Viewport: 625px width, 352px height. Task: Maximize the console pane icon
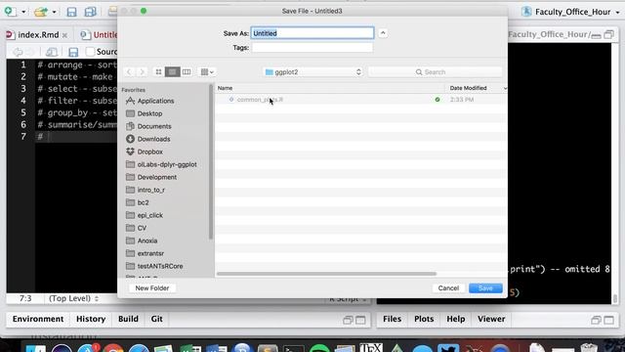608,35
